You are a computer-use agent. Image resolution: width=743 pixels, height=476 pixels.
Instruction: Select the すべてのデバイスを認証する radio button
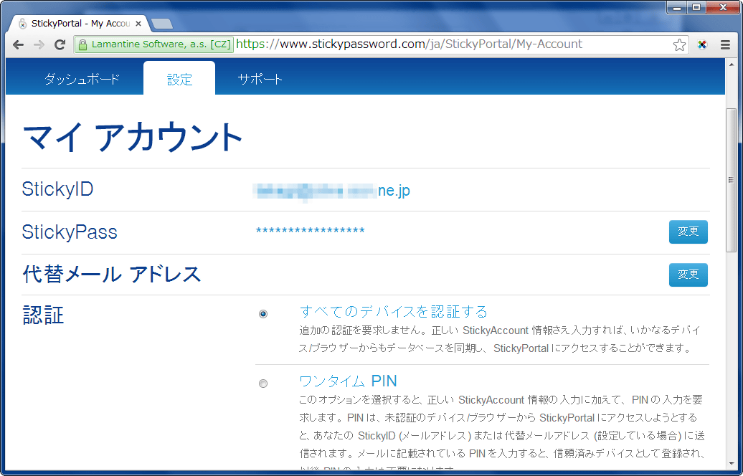pos(263,314)
